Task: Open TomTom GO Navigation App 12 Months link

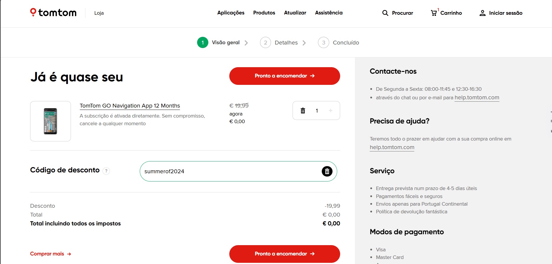Action: pos(130,105)
